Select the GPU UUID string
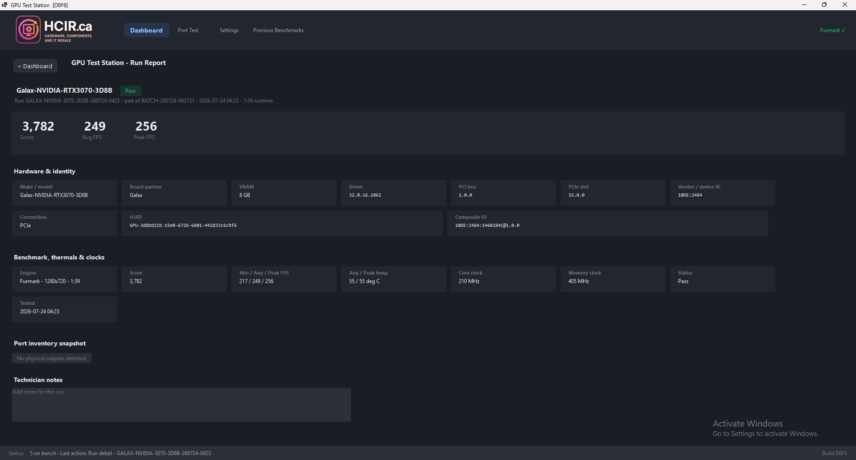The width and height of the screenshot is (856, 460). (x=183, y=226)
